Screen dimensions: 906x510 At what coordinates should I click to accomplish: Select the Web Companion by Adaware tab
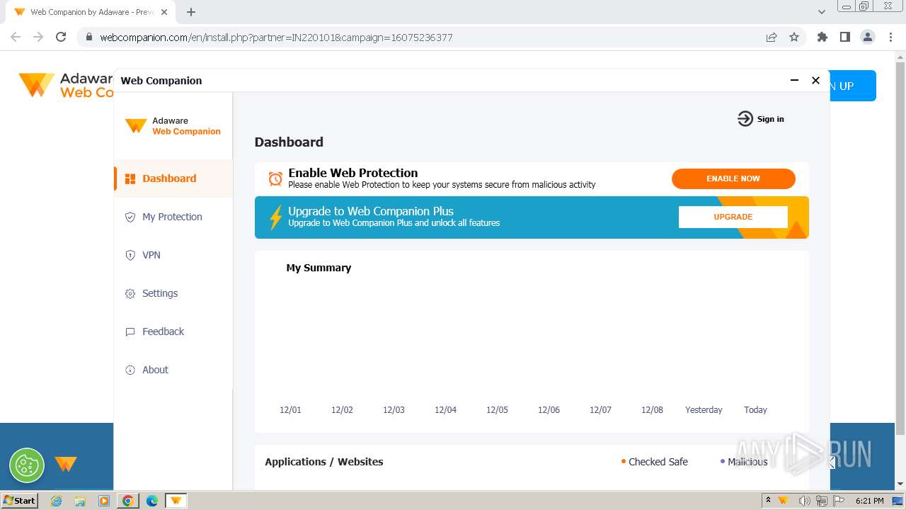pos(90,12)
